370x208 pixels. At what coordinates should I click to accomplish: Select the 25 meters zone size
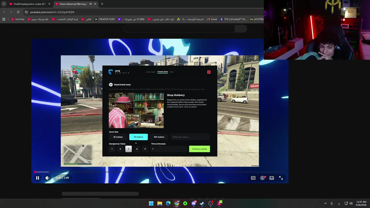point(118,137)
